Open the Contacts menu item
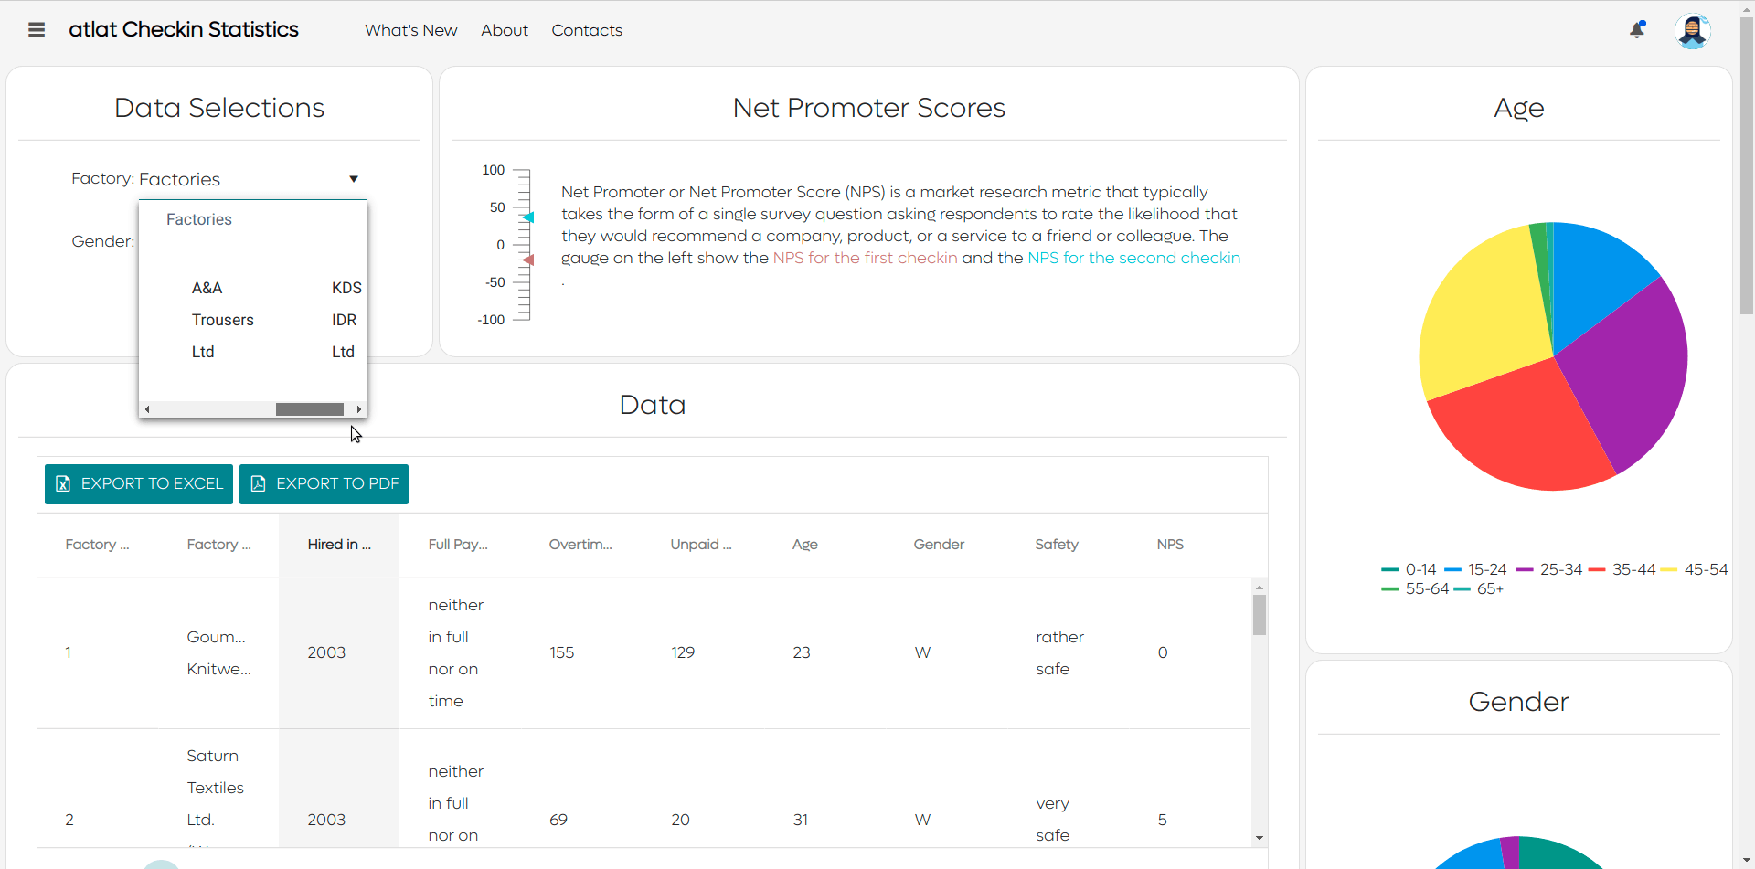 point(586,30)
